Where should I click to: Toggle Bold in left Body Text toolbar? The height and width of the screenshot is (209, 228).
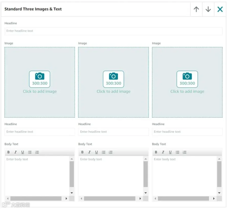pos(8,152)
